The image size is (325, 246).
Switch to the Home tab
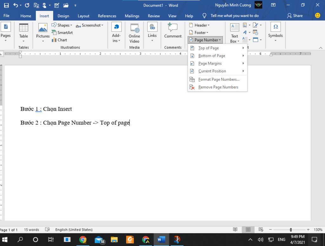[26, 16]
